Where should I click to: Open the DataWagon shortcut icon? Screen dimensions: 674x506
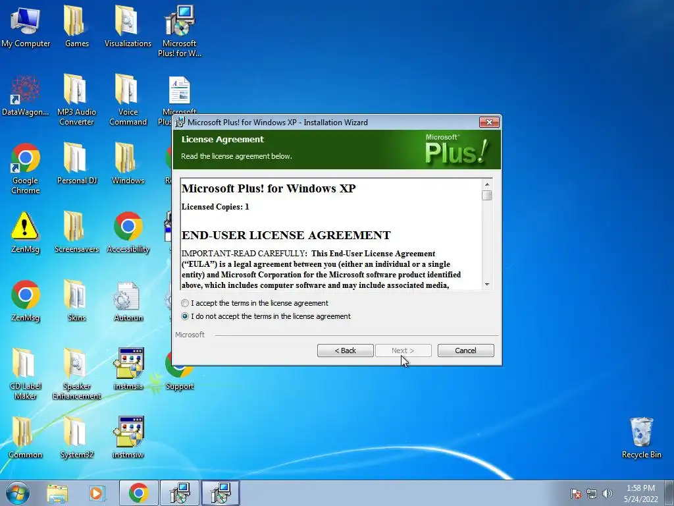coord(26,96)
